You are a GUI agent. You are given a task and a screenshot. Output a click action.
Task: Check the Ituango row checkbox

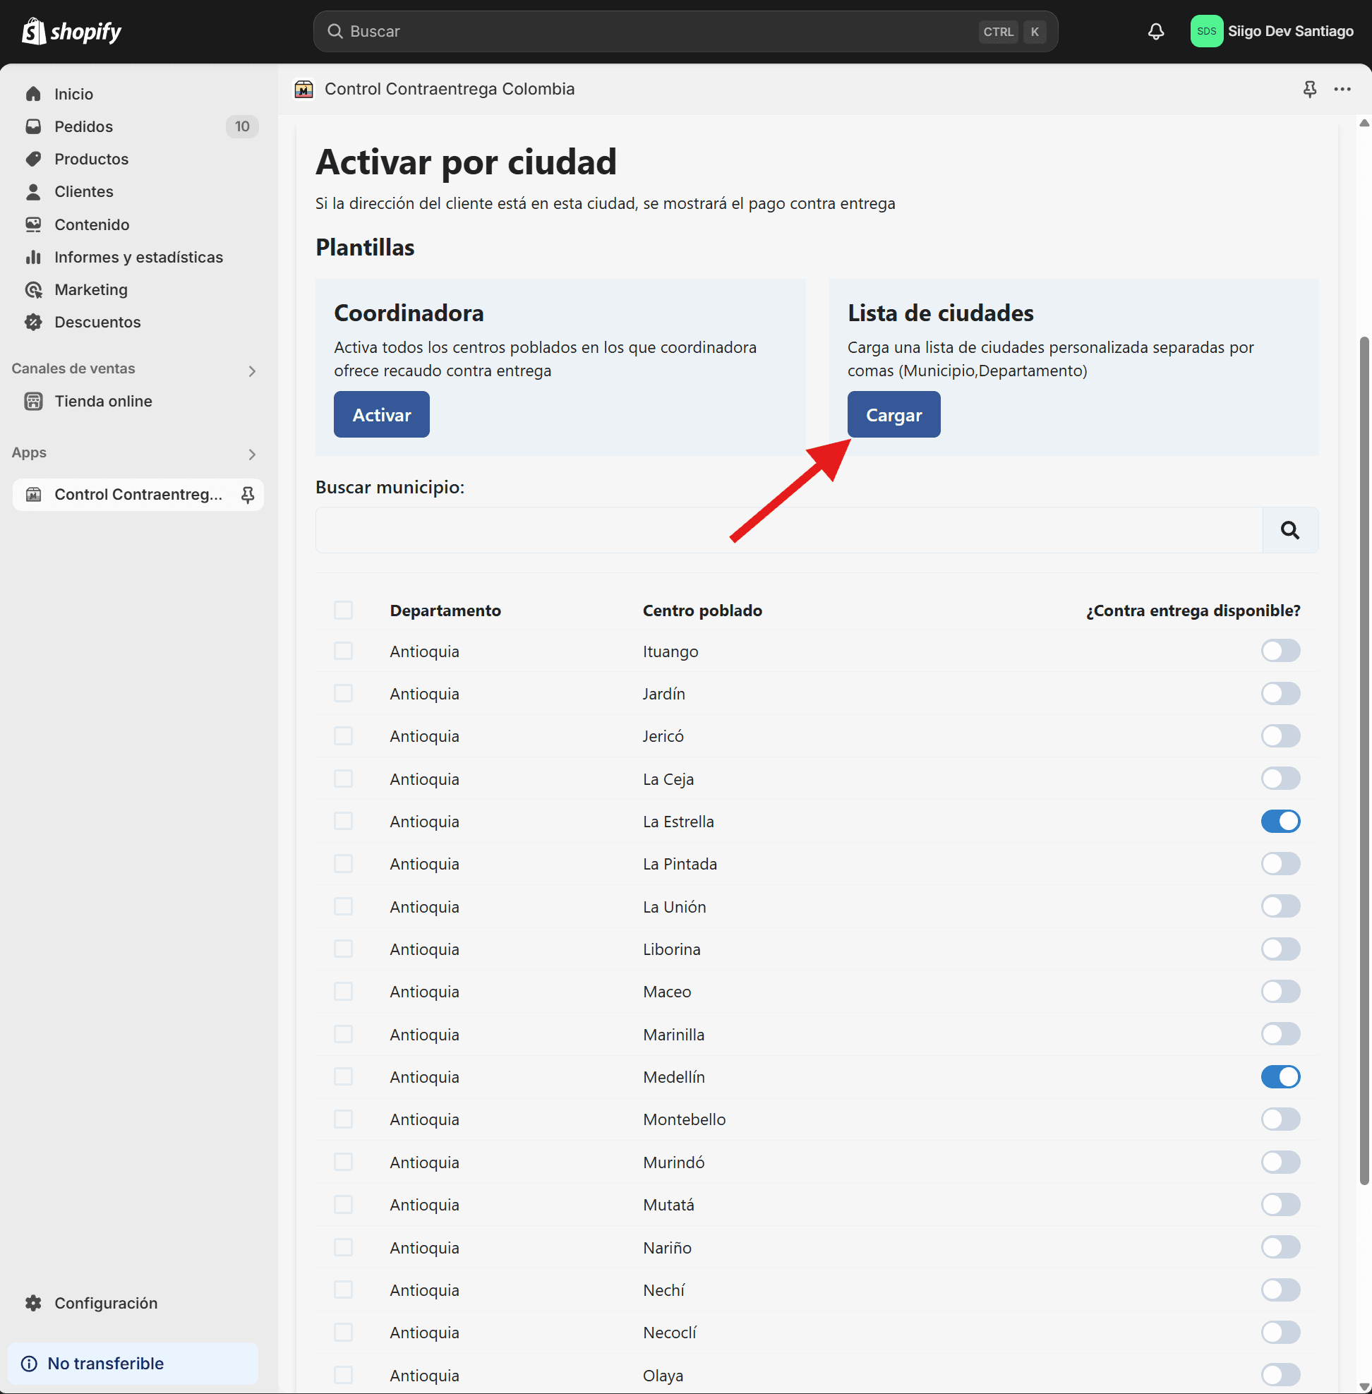pos(343,651)
